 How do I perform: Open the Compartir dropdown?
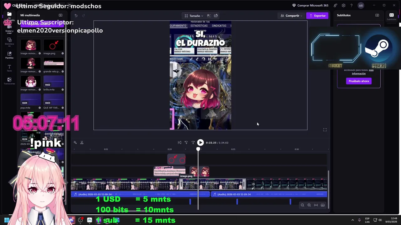(x=291, y=16)
